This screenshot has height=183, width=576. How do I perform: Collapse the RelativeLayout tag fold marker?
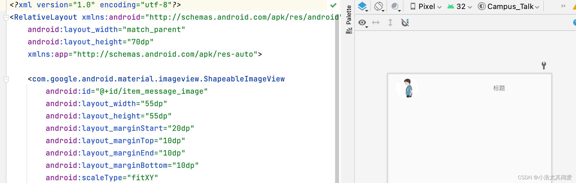click(6, 18)
